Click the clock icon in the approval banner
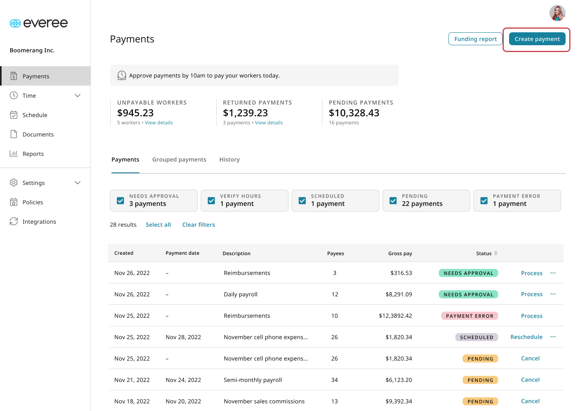This screenshot has height=411, width=585. [122, 75]
